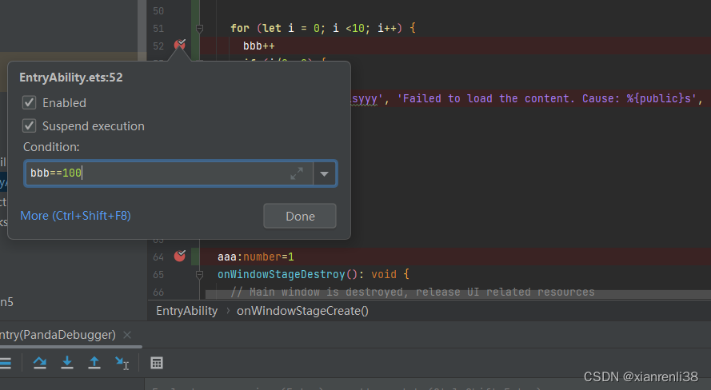Open Evaluate Expression calculator icon
Viewport: 711px width, 390px height.
pos(157,363)
